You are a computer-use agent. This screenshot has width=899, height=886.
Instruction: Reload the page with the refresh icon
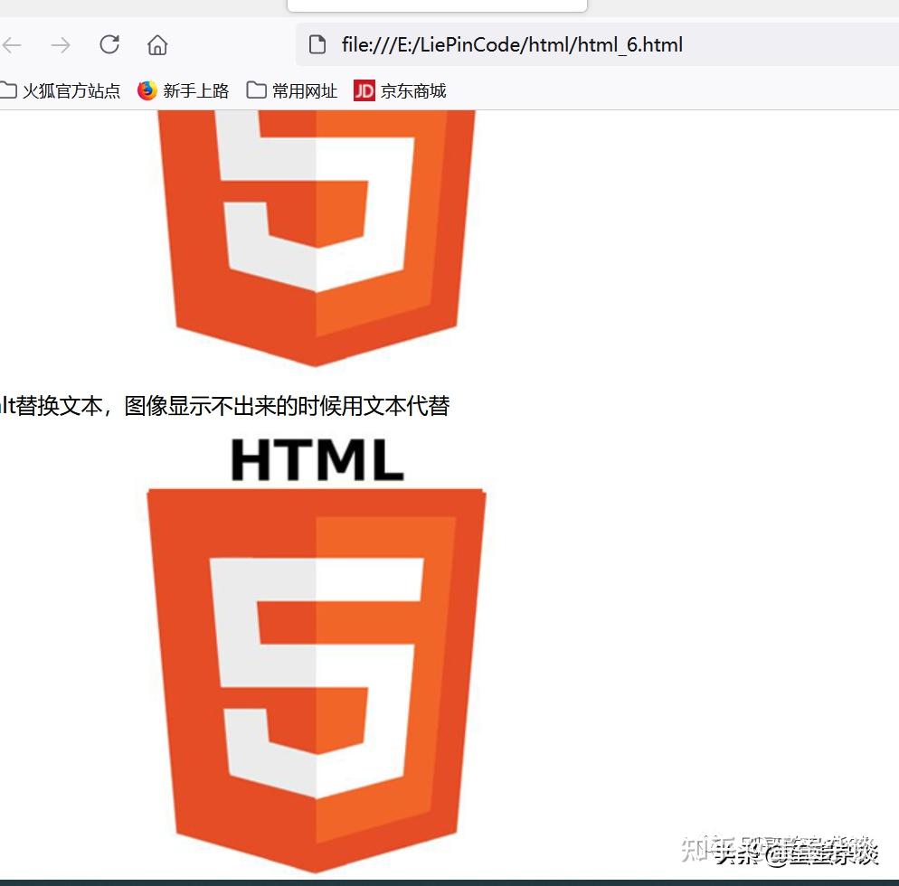[x=109, y=44]
